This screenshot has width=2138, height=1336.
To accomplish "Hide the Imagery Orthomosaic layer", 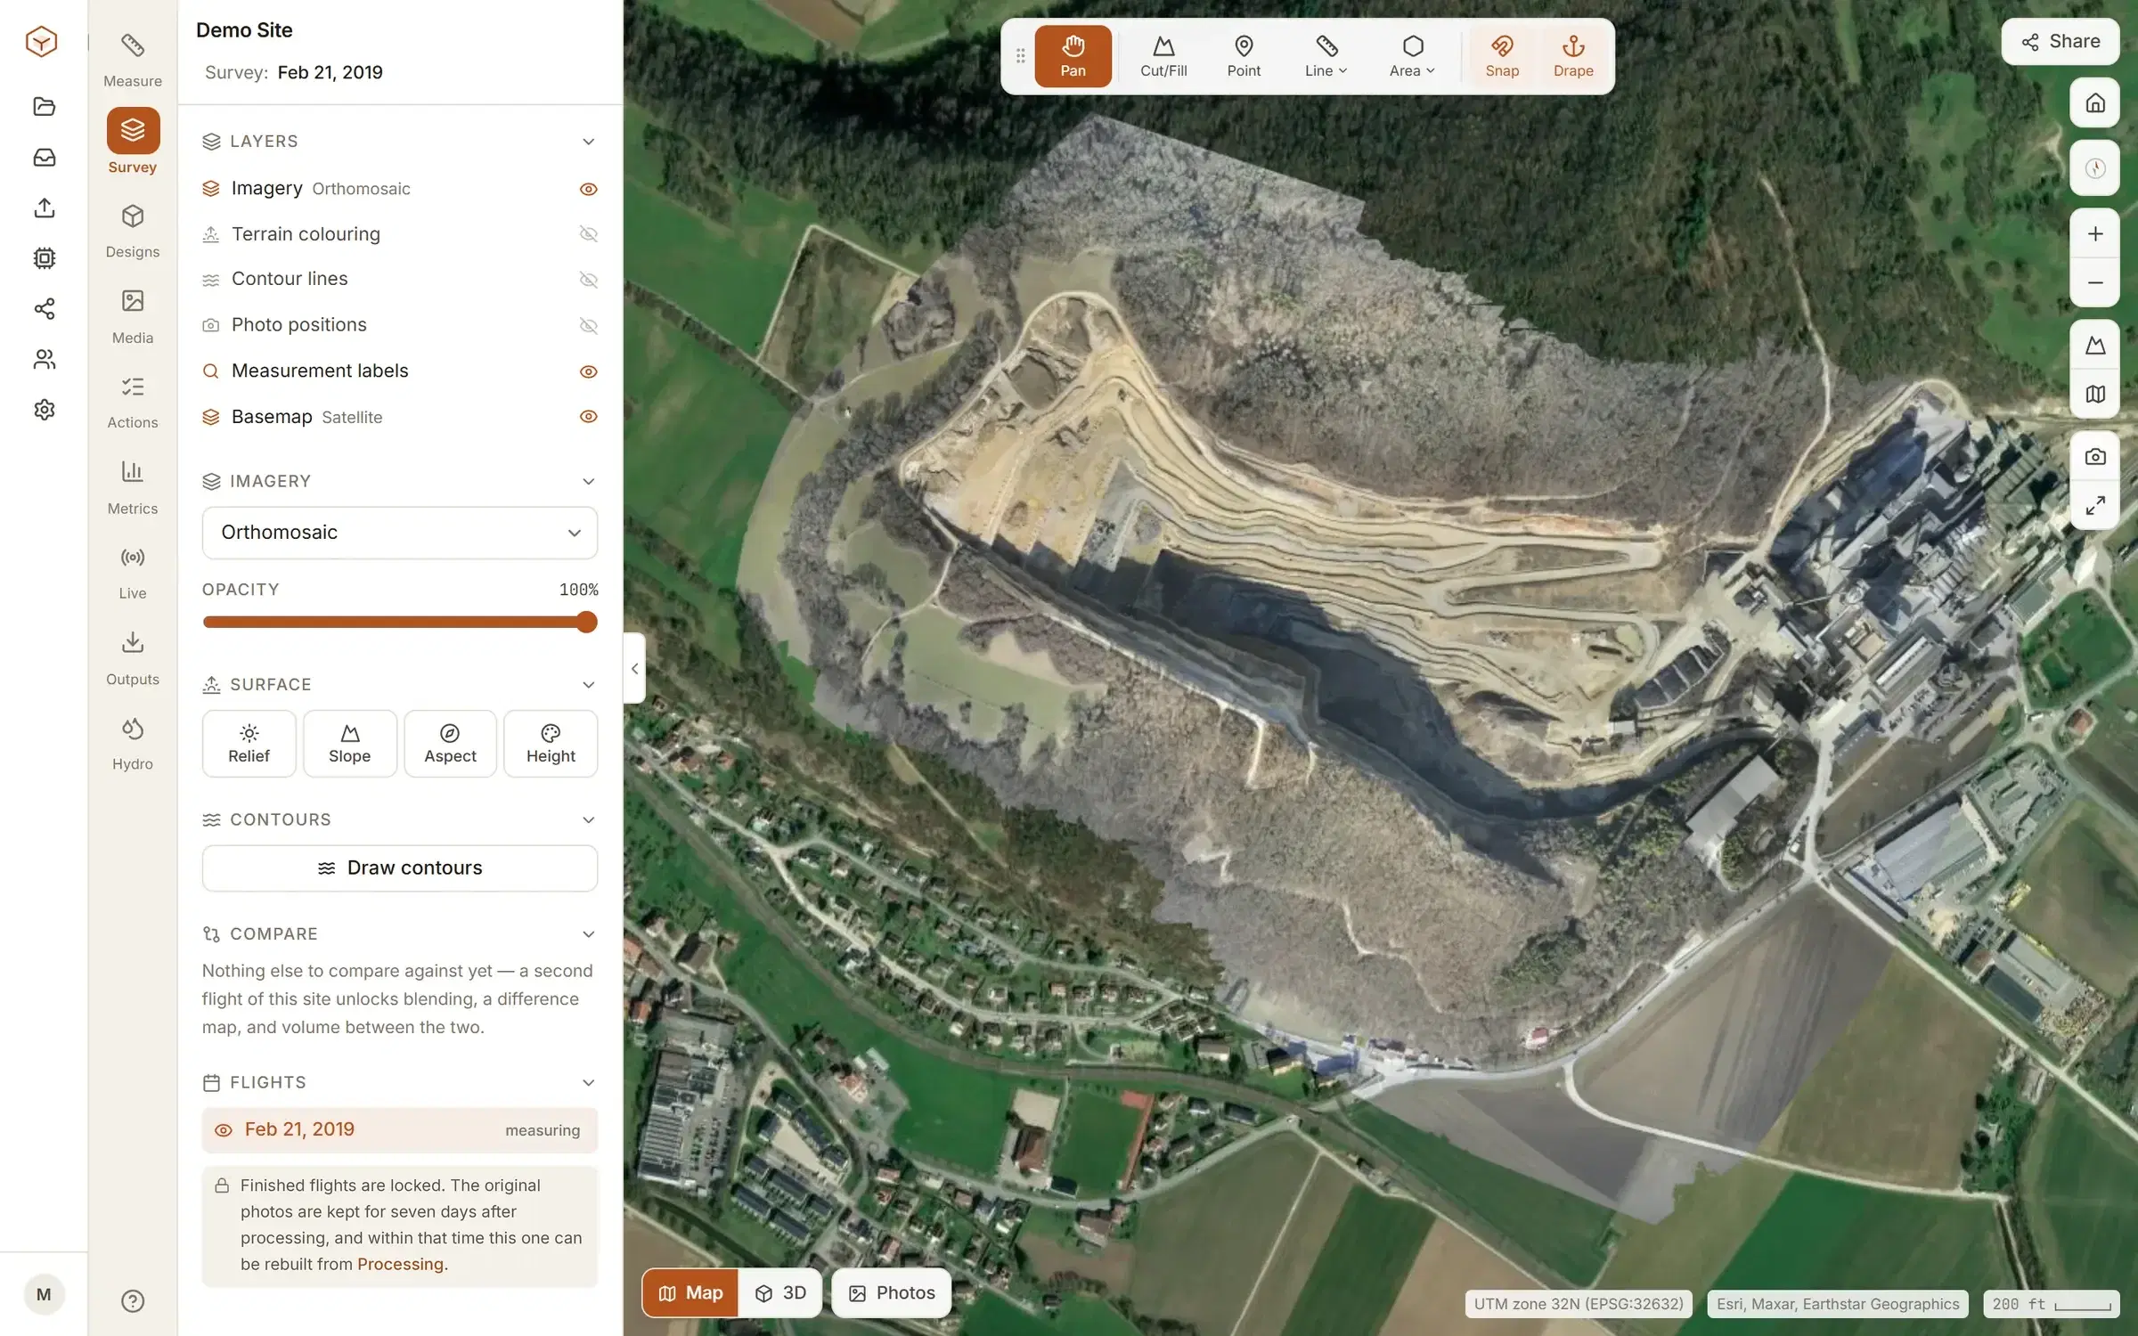I will (588, 189).
